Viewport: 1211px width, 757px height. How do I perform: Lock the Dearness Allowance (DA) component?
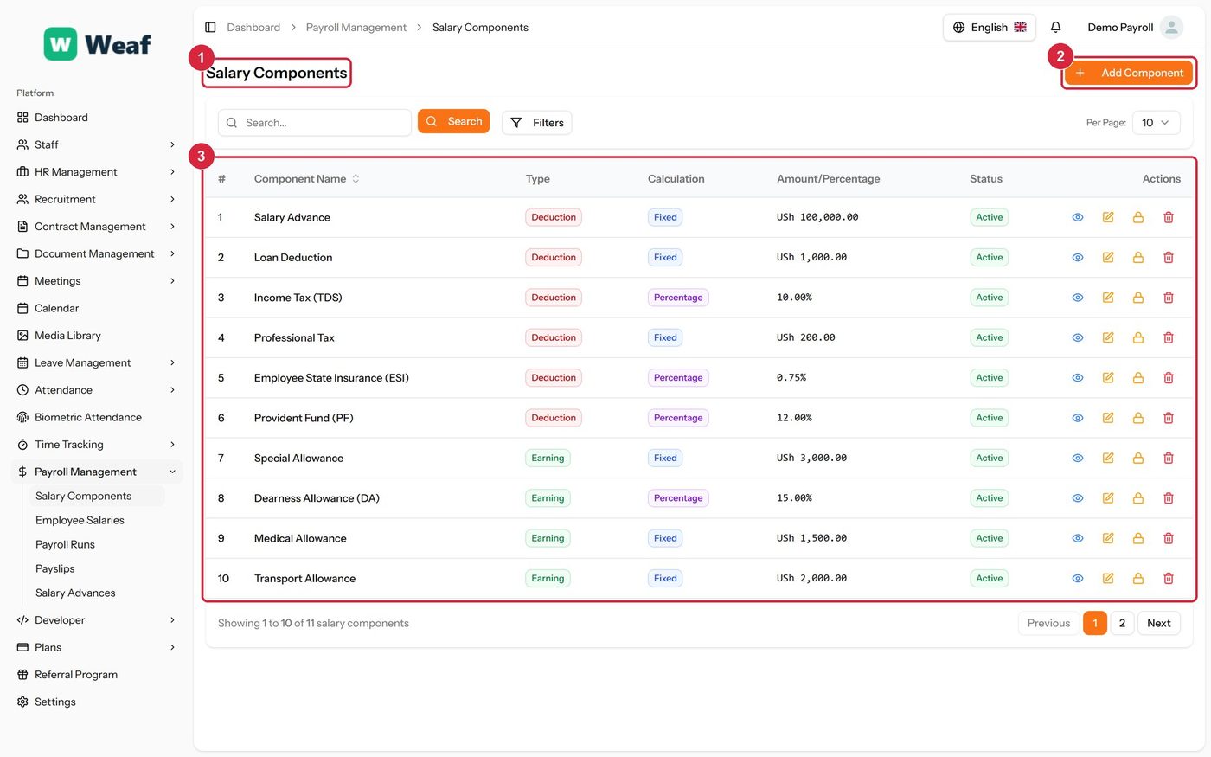(x=1138, y=498)
